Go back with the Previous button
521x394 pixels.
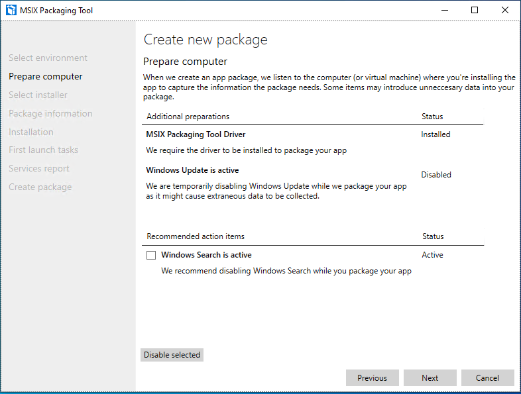click(x=372, y=377)
